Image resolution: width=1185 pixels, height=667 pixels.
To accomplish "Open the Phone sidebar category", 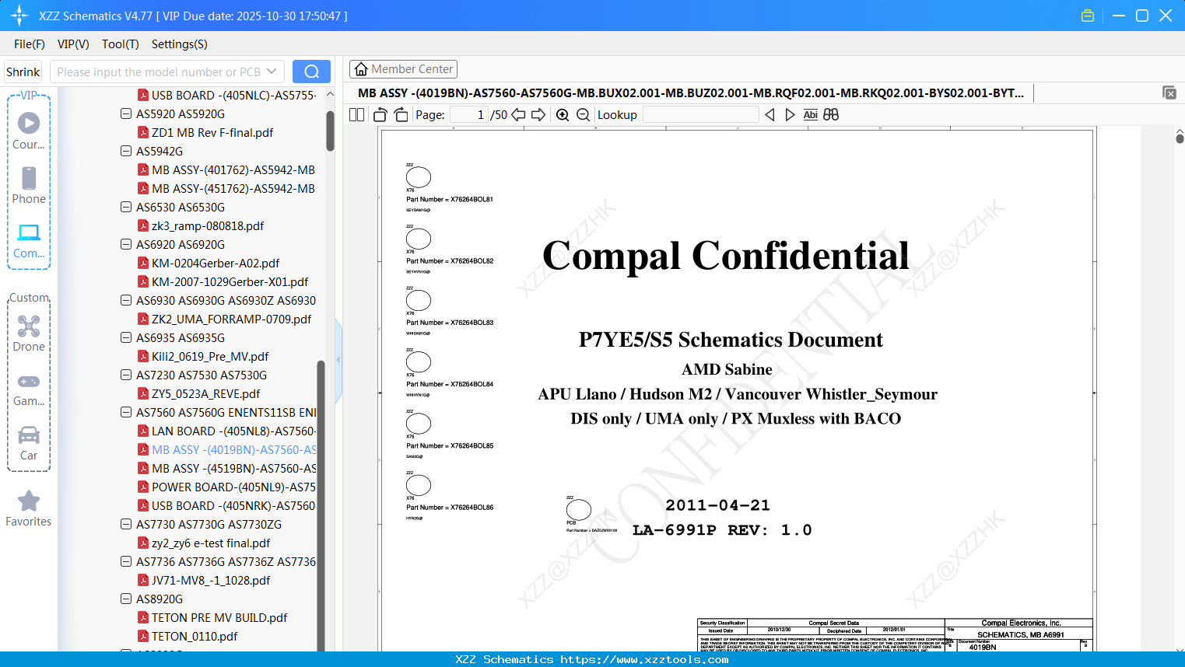I will click(x=29, y=186).
